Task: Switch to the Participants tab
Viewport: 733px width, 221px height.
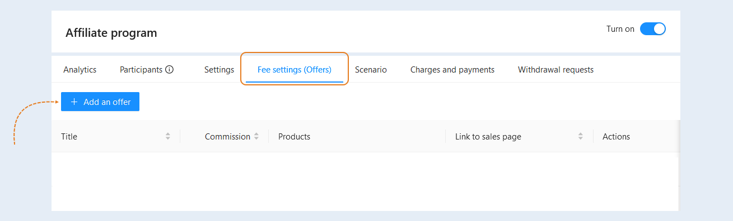Action: pos(141,70)
